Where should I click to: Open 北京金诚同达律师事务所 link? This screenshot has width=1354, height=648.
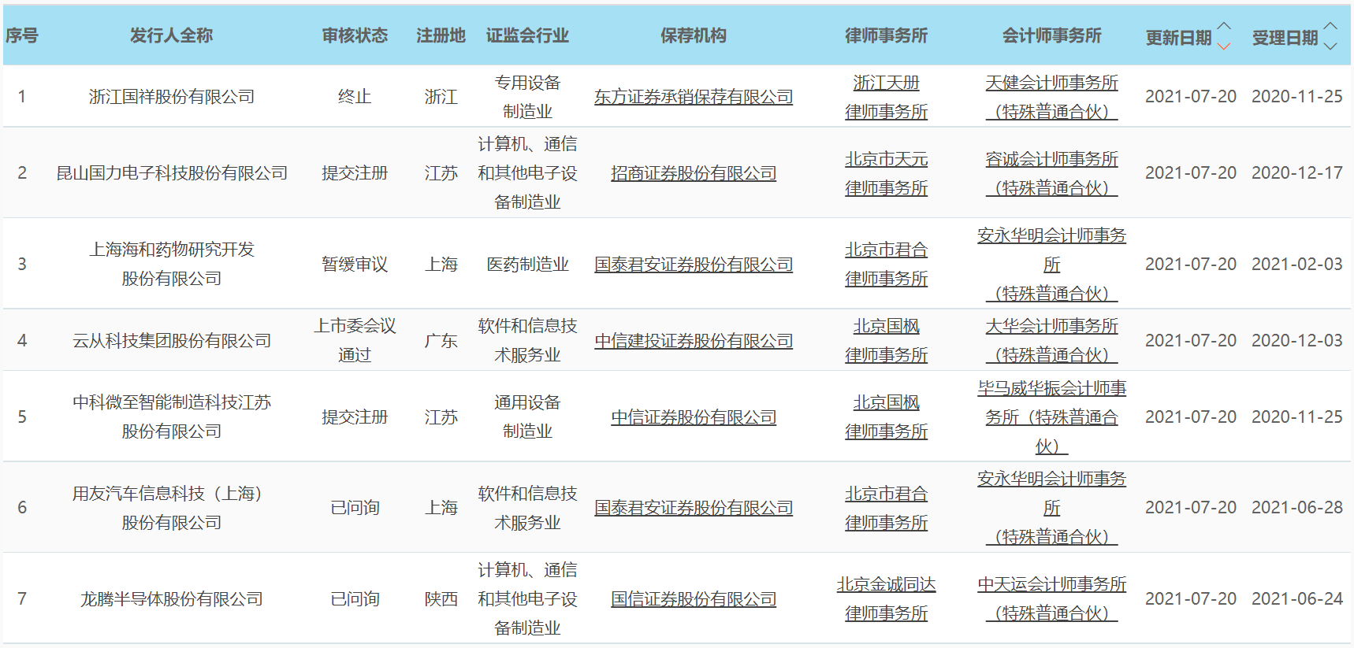pyautogui.click(x=886, y=599)
